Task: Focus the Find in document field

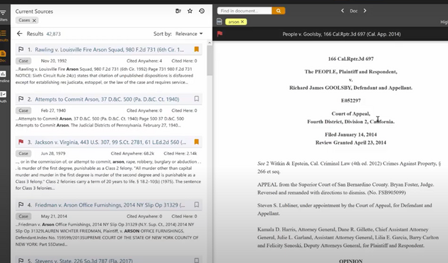Action: [x=244, y=11]
